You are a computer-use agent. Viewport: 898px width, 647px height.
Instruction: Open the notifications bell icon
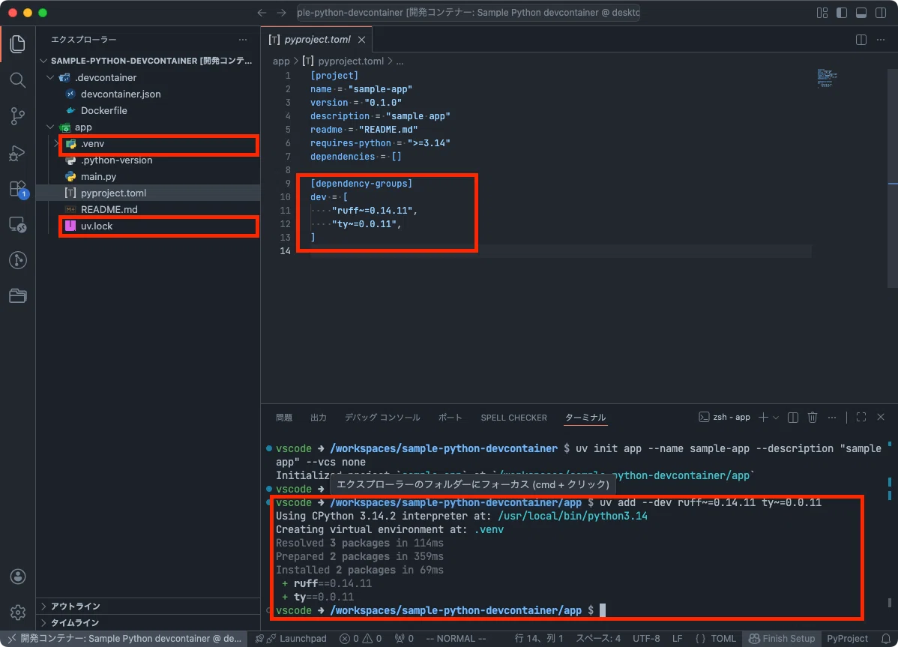pyautogui.click(x=885, y=639)
